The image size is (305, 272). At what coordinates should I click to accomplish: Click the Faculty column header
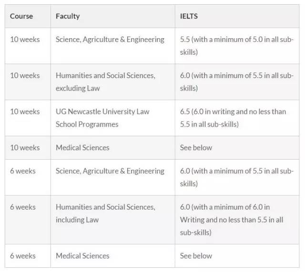click(68, 16)
